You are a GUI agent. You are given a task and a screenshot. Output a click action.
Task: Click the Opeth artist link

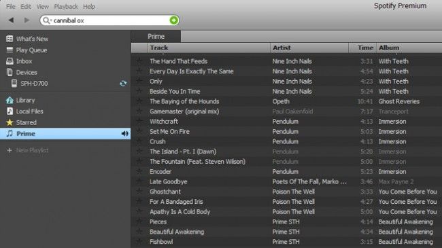pos(281,101)
